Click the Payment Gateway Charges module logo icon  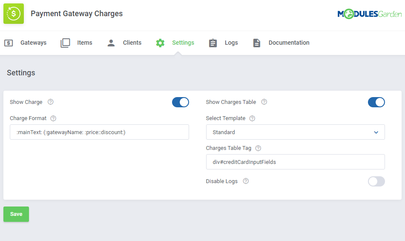coord(14,14)
